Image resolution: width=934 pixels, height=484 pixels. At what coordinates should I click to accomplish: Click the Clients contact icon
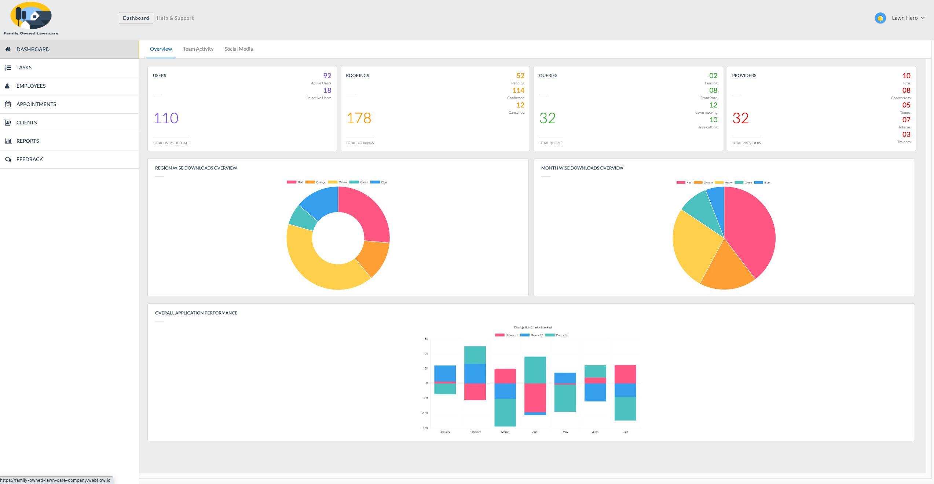click(8, 123)
